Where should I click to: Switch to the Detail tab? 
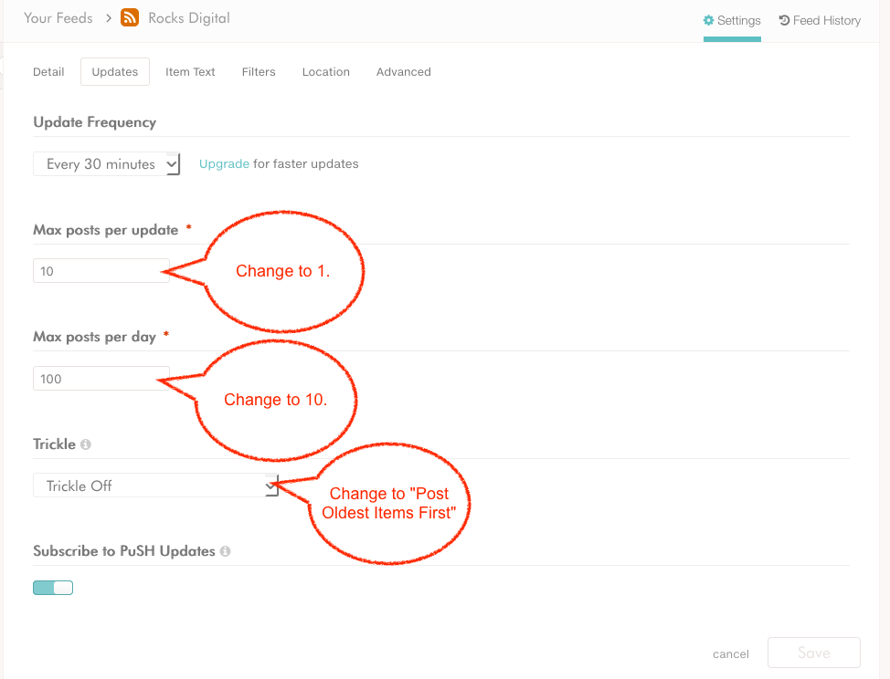click(48, 72)
